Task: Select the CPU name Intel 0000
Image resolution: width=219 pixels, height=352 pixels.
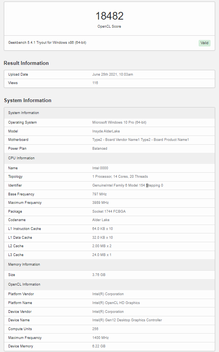Action: [x=100, y=168]
